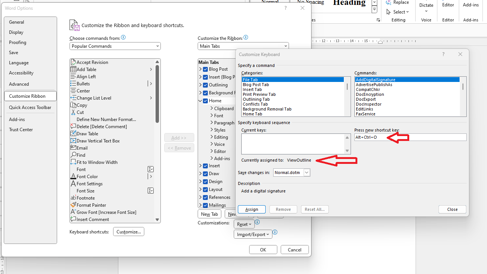Confirm Word Options with OK button
The height and width of the screenshot is (274, 487).
(263, 250)
